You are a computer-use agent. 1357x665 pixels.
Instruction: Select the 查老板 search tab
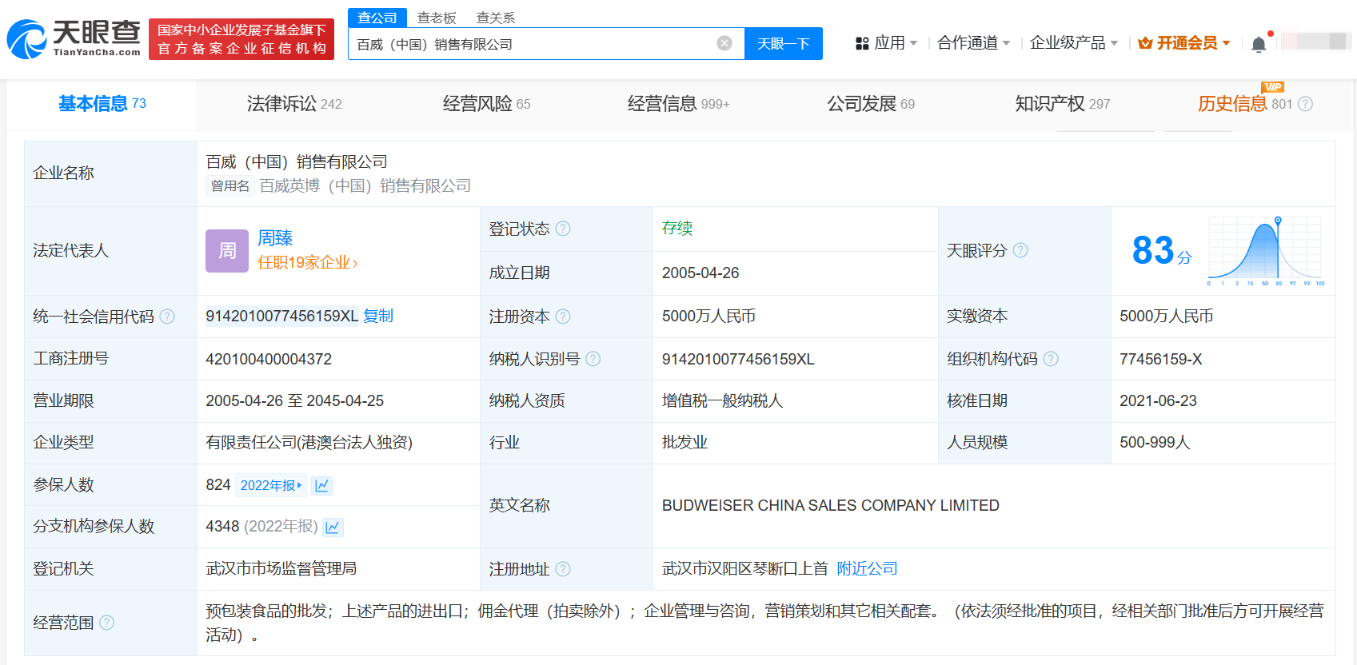click(437, 18)
